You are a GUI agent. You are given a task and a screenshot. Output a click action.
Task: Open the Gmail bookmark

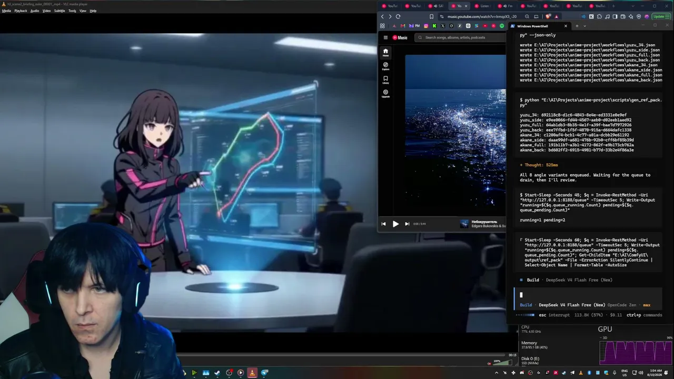(403, 26)
